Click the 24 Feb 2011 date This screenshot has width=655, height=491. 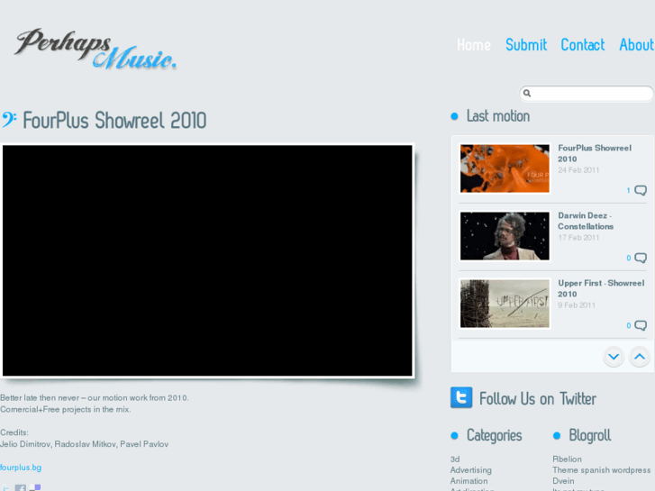[x=578, y=170]
